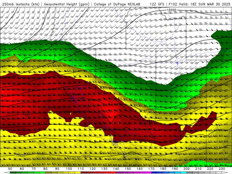
Task: Click the colorbar label 50
Action: pos(10,169)
